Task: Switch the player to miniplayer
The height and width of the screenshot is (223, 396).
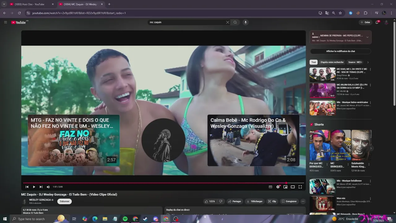Action: [285, 187]
